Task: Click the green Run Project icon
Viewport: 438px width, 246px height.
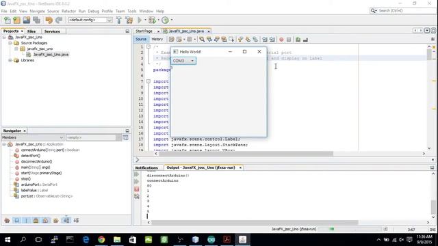Action: [x=140, y=20]
